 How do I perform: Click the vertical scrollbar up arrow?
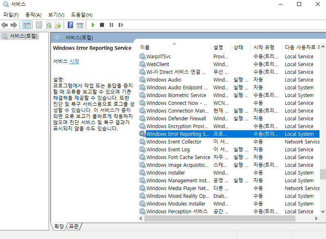(x=323, y=46)
